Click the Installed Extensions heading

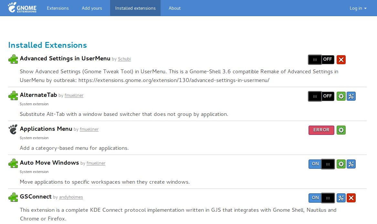47,45
